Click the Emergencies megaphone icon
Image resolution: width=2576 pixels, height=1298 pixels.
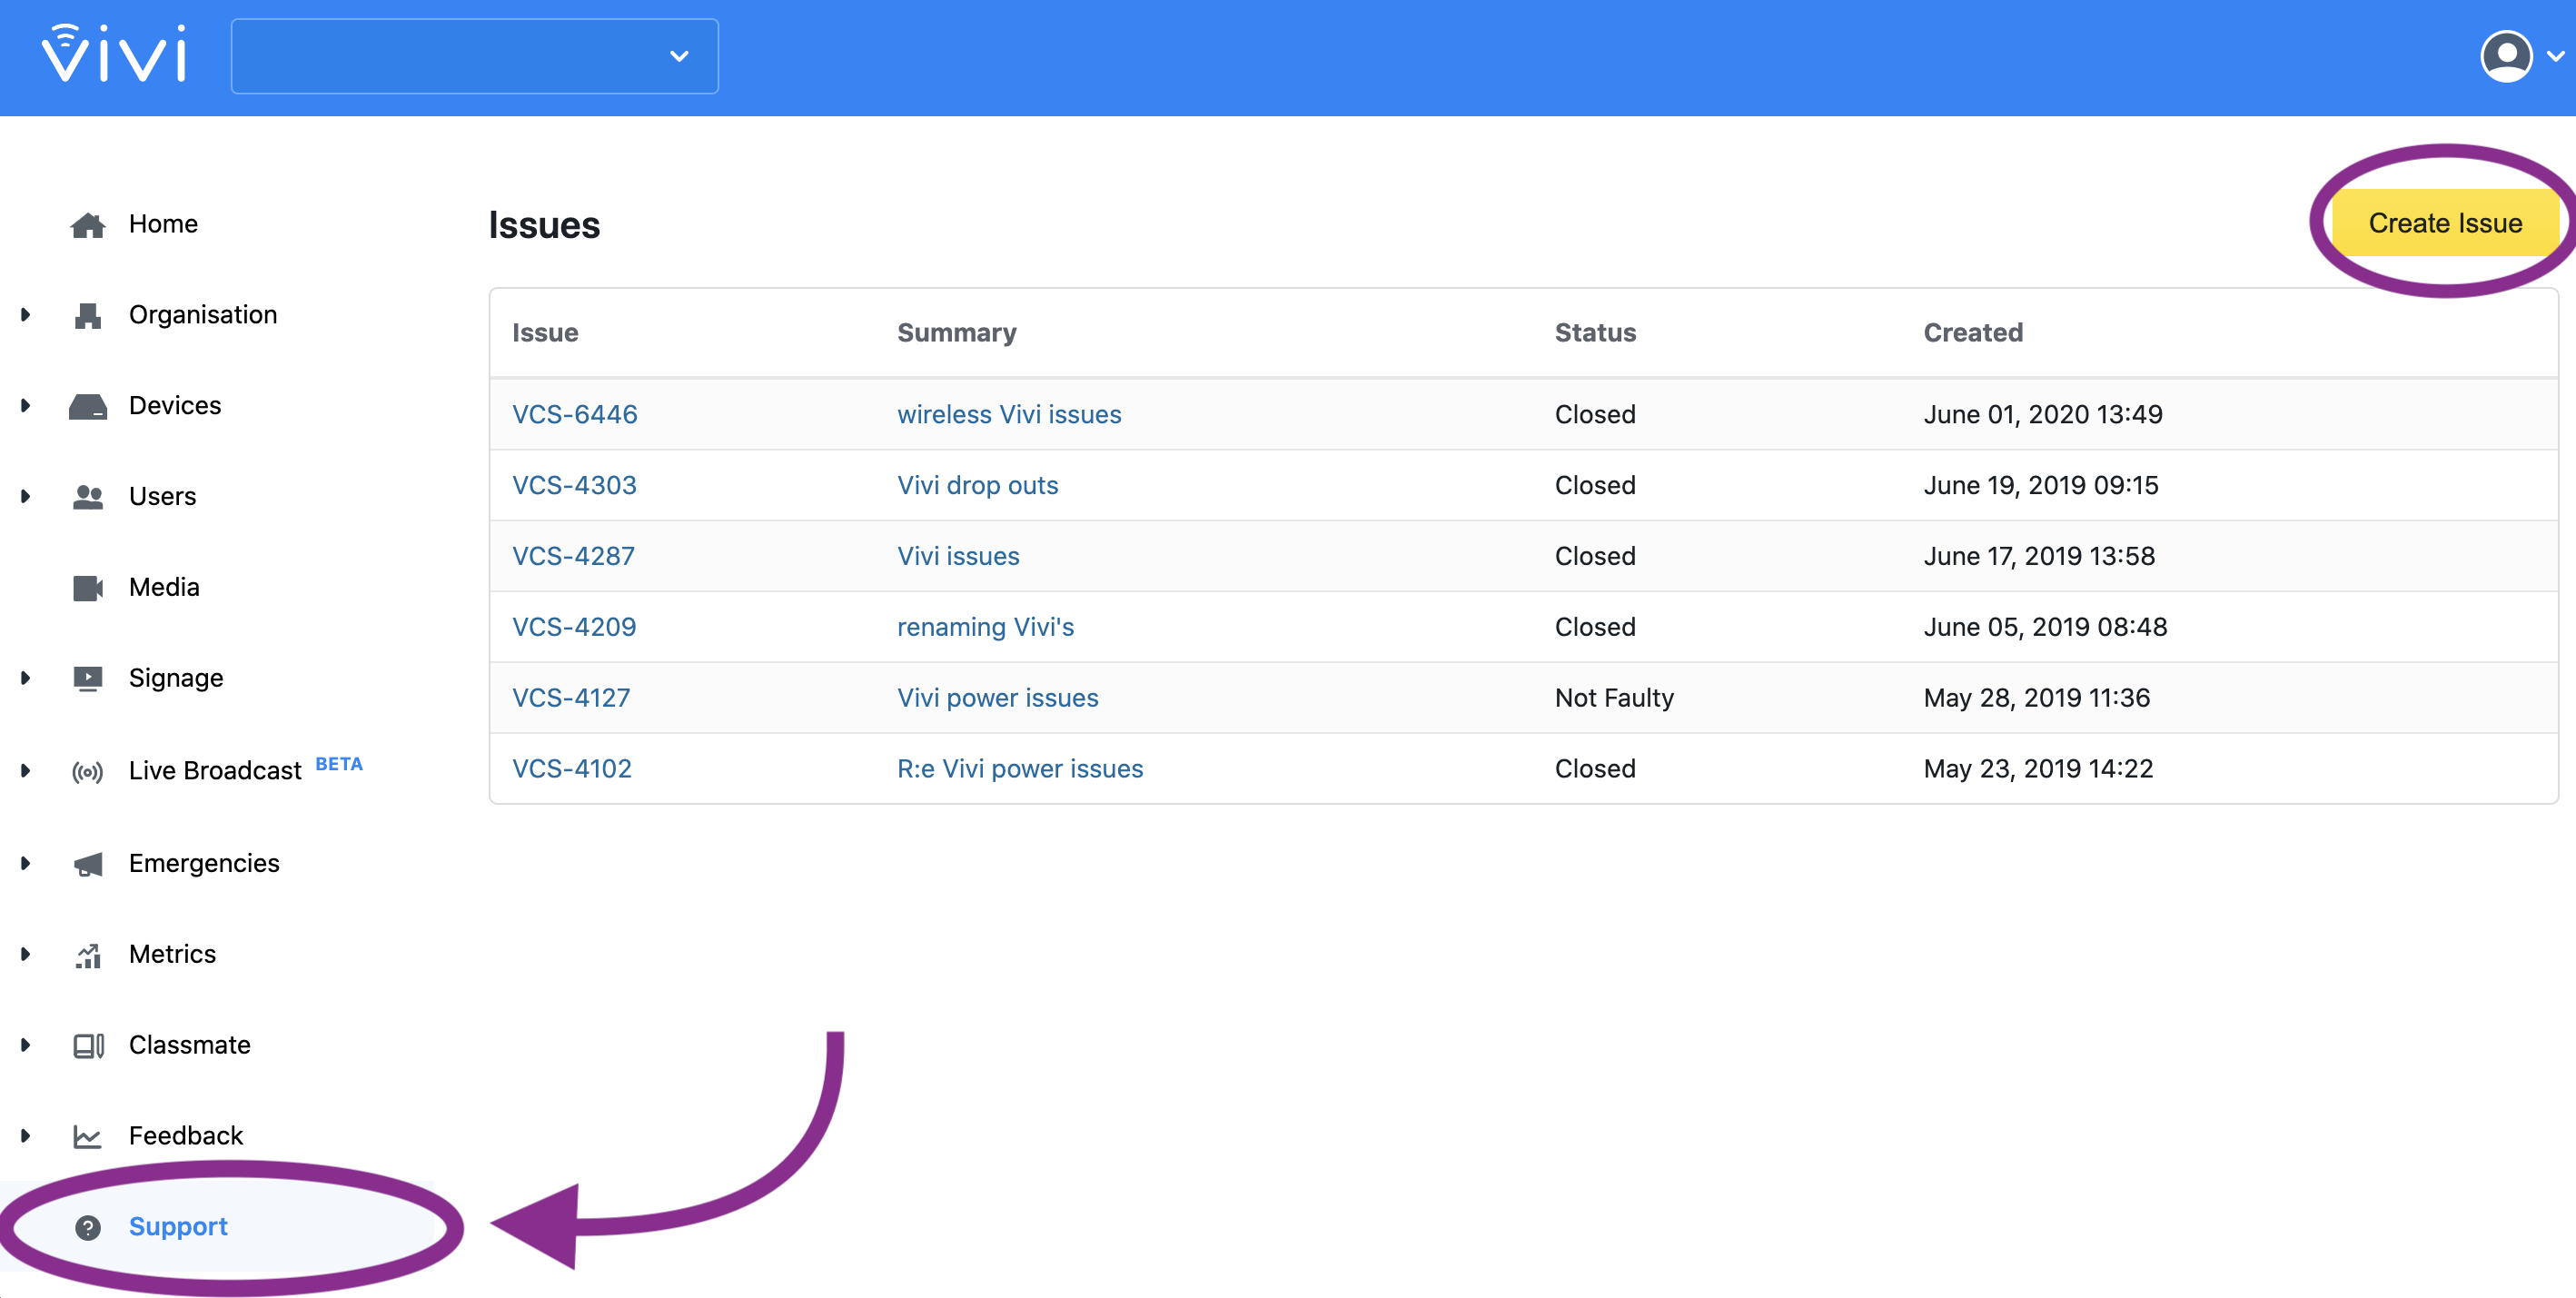(88, 864)
